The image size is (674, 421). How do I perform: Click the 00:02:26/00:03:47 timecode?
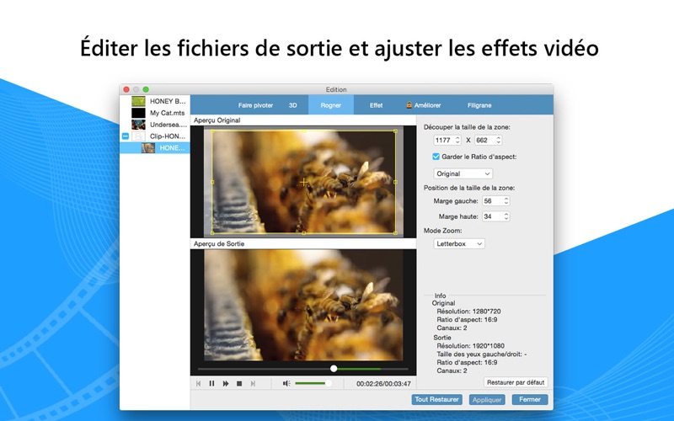[x=383, y=384]
